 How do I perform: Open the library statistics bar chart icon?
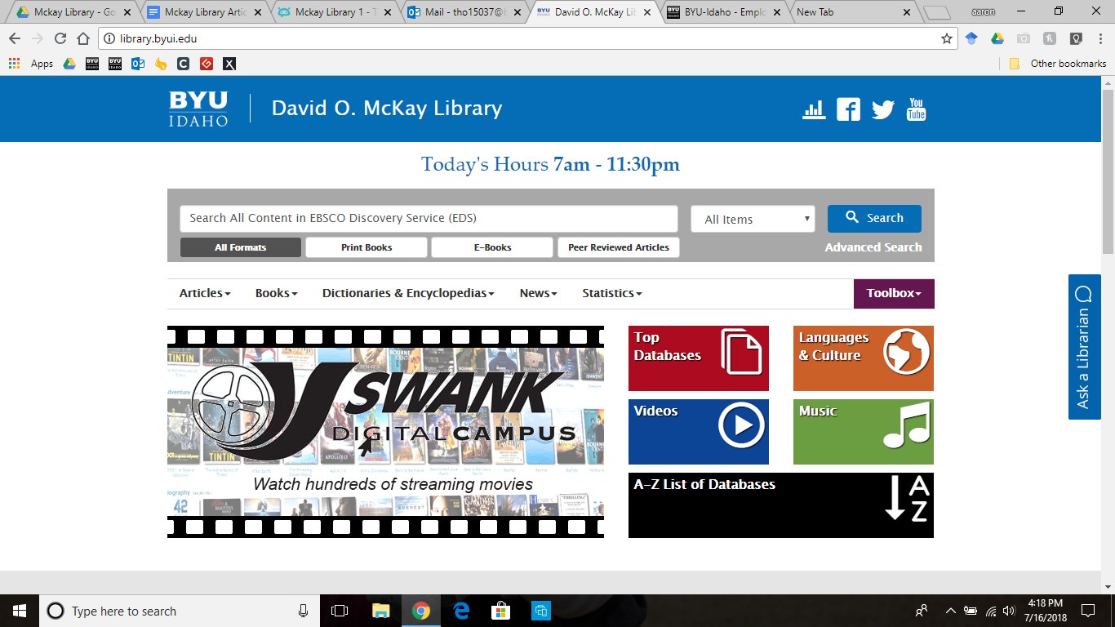pos(814,109)
